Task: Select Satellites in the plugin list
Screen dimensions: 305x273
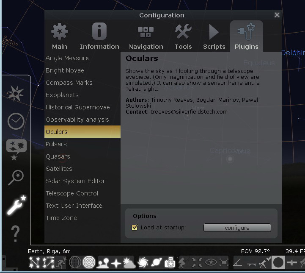Action: tap(59, 169)
